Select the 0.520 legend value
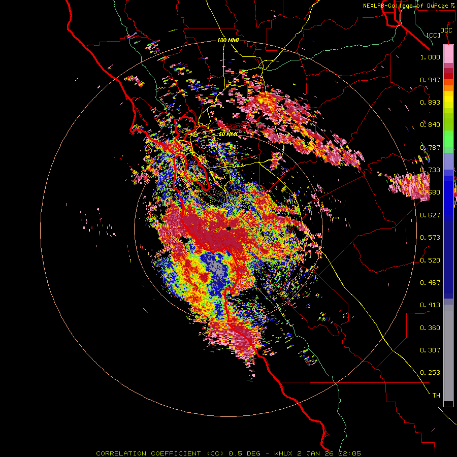This screenshot has height=457, width=457. [x=430, y=260]
